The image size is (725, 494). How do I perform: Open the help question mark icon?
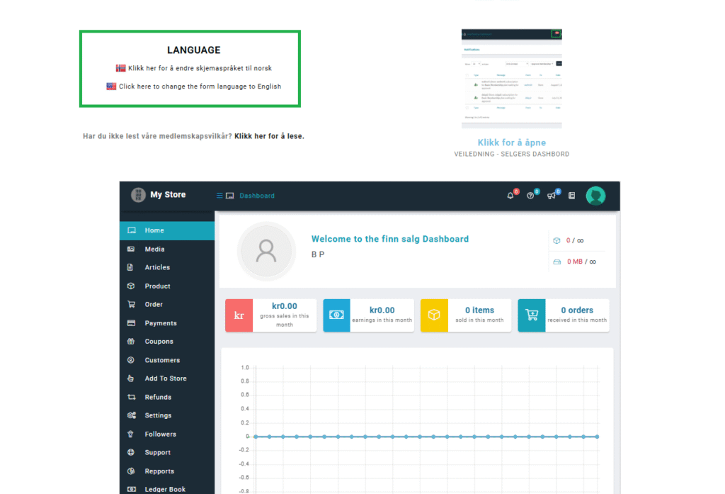click(530, 196)
